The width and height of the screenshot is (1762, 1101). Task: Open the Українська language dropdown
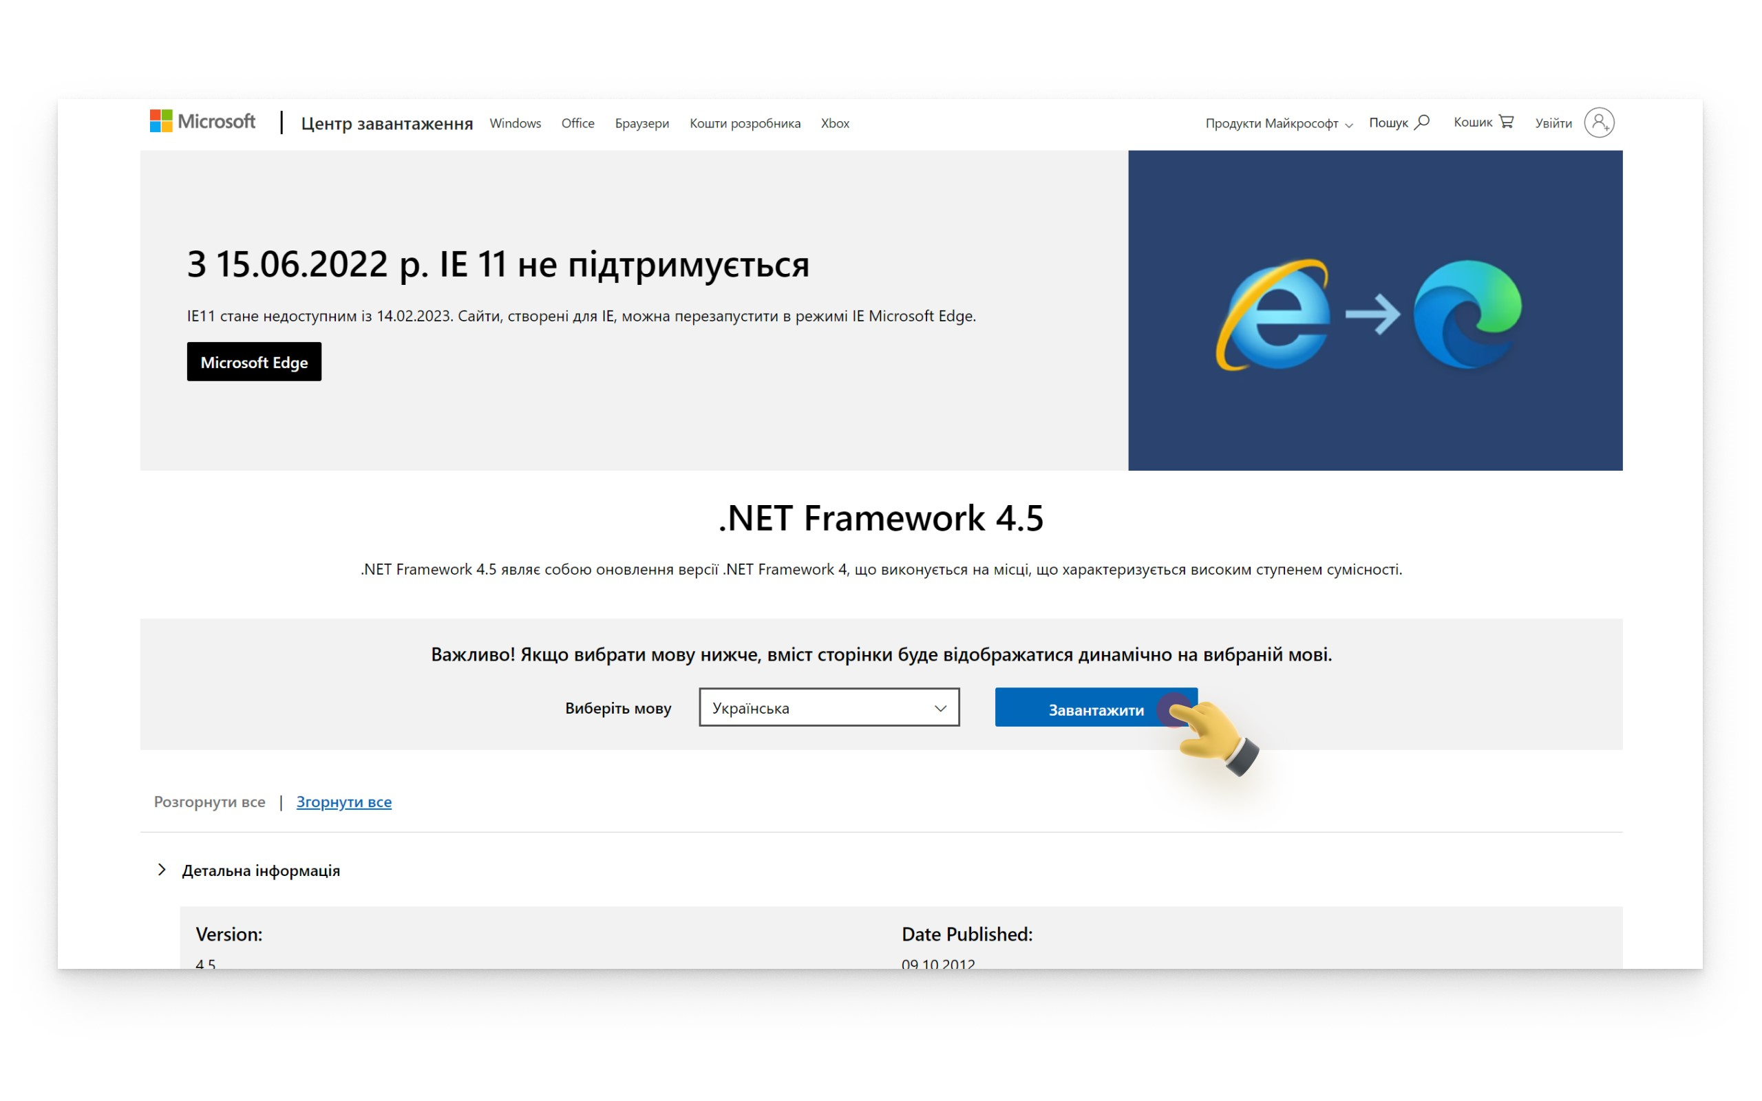pyautogui.click(x=829, y=707)
